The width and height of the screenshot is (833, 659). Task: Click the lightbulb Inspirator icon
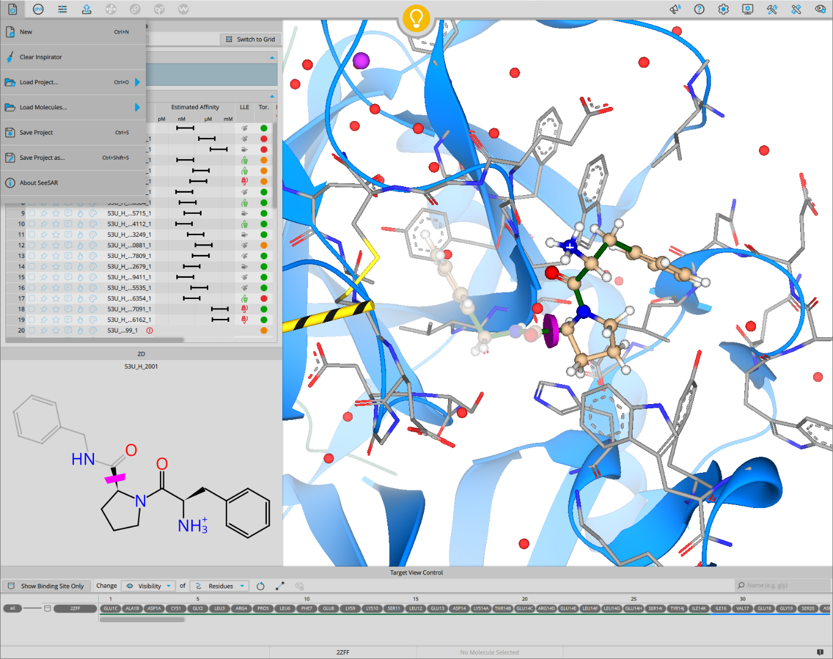[416, 18]
